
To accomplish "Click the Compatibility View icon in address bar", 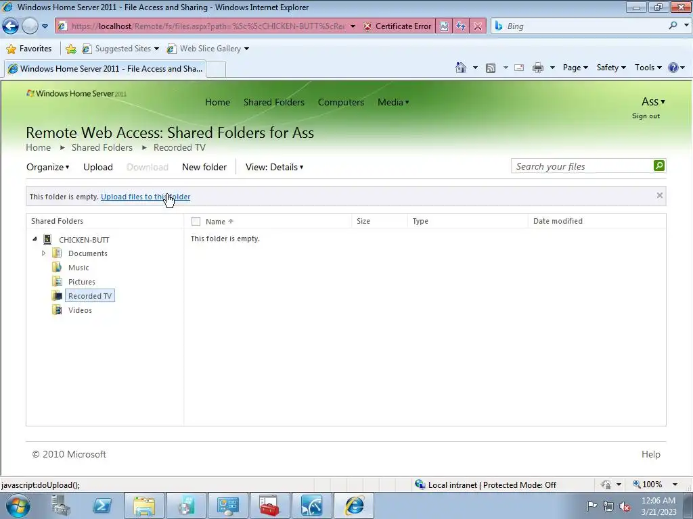I will click(444, 26).
